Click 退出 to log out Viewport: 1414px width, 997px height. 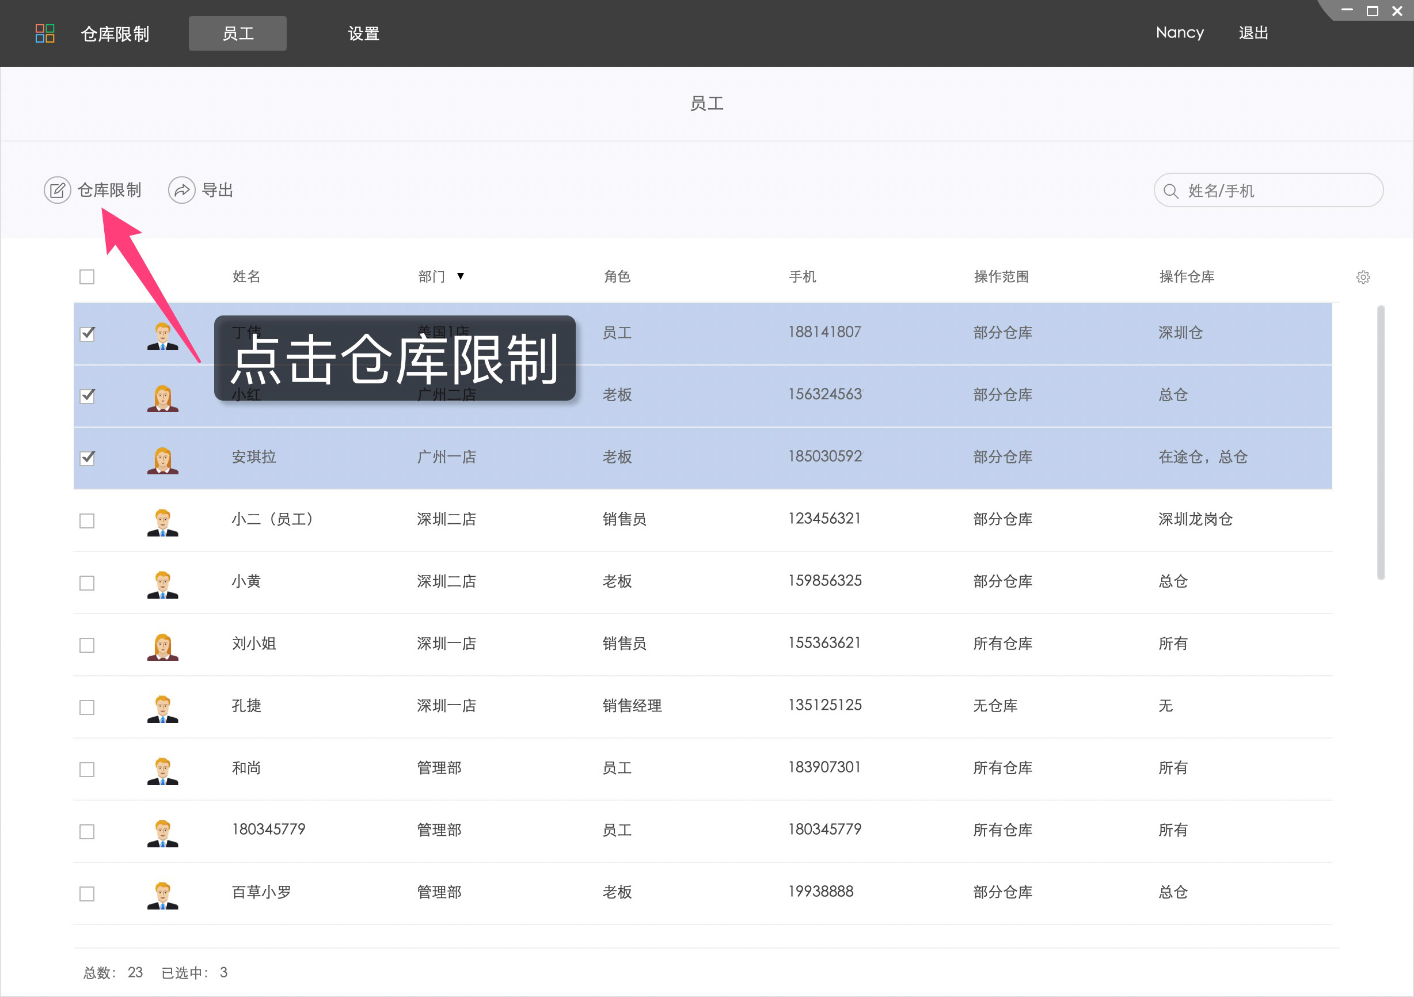(x=1253, y=33)
